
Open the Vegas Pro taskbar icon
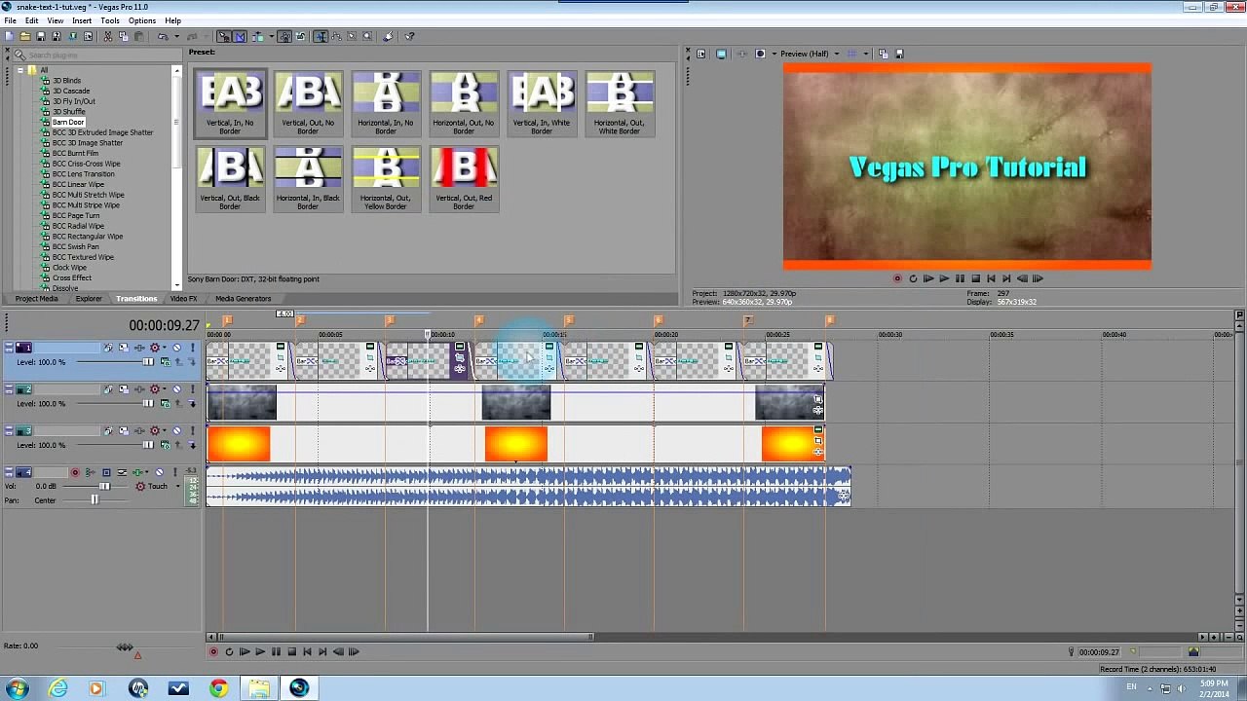[298, 688]
